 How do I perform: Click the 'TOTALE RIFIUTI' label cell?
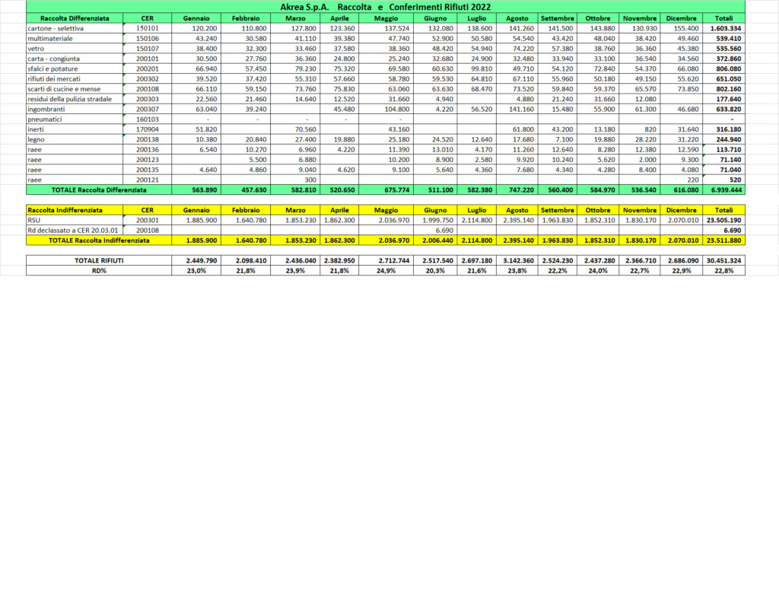point(99,260)
